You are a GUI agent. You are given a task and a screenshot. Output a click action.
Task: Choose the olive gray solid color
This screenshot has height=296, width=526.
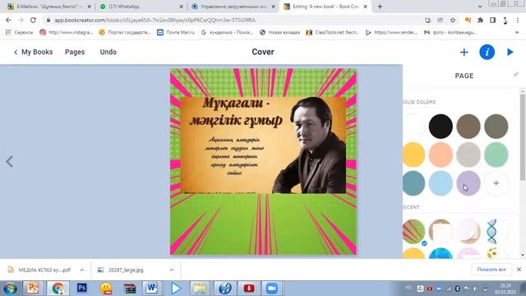point(496,126)
